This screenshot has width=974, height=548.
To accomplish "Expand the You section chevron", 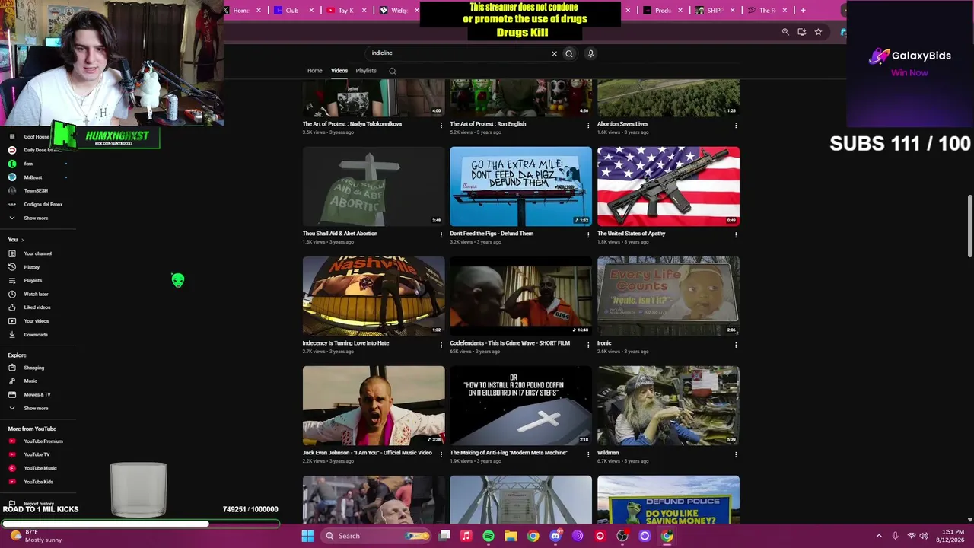I will click(22, 240).
